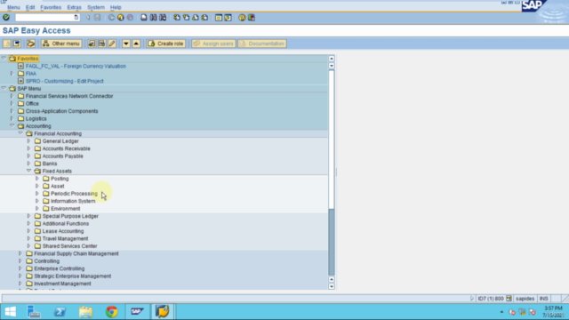Screen dimensions: 569x320
Task: Expand the General Ledger folder
Action: pos(28,140)
